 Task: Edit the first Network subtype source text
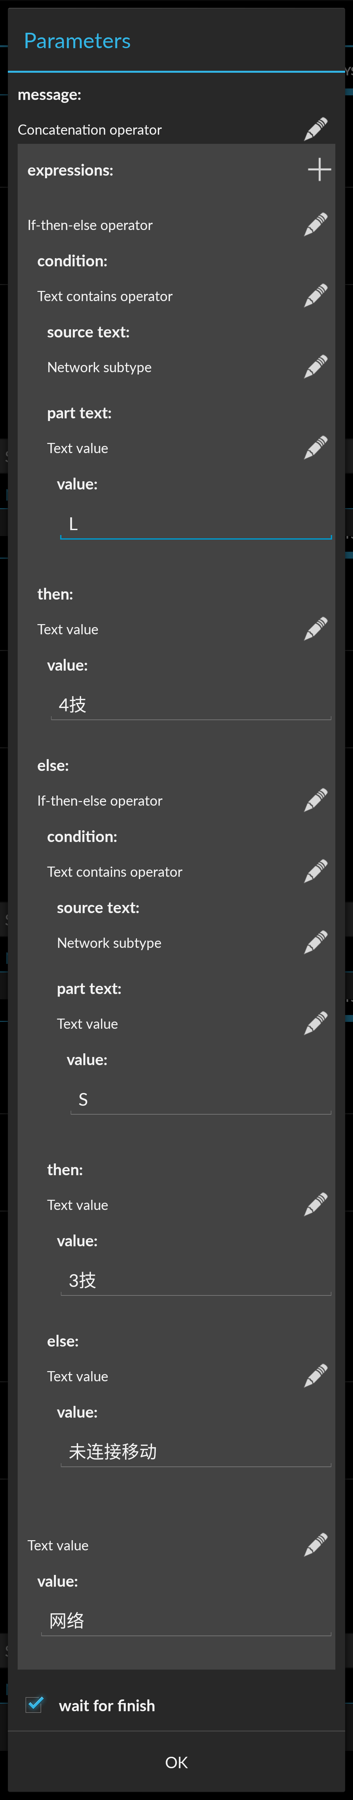[x=315, y=365]
